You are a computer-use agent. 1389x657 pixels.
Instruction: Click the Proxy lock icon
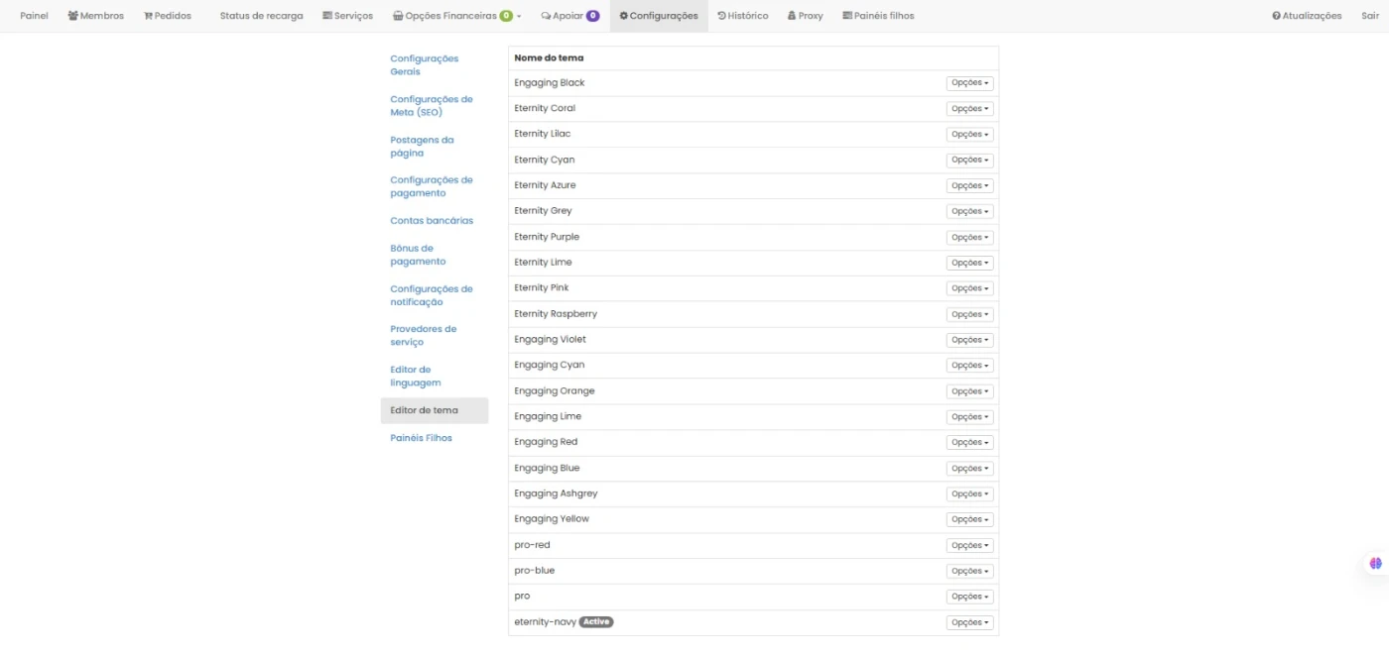(792, 16)
